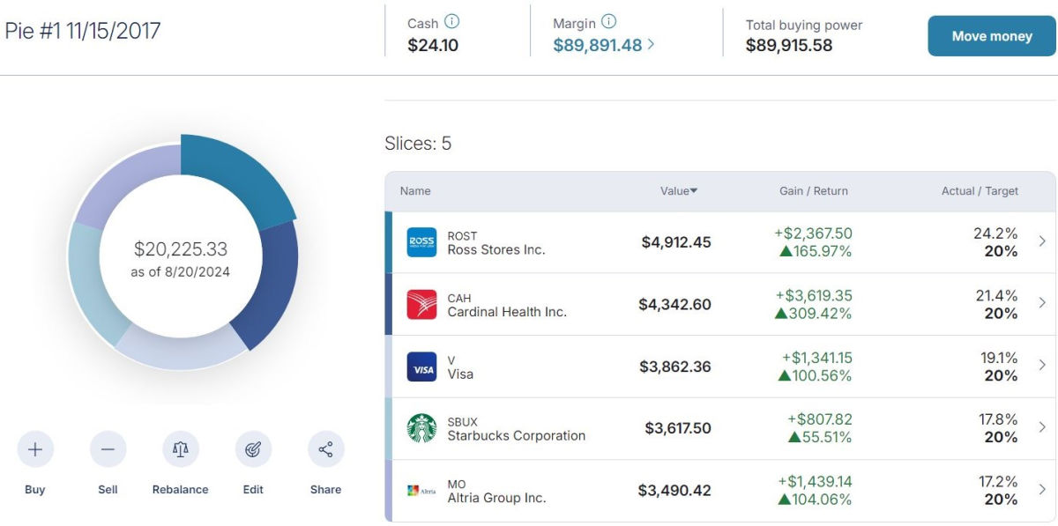Click the Buy plus icon
Screen dimensions: 1058x526
(35, 449)
